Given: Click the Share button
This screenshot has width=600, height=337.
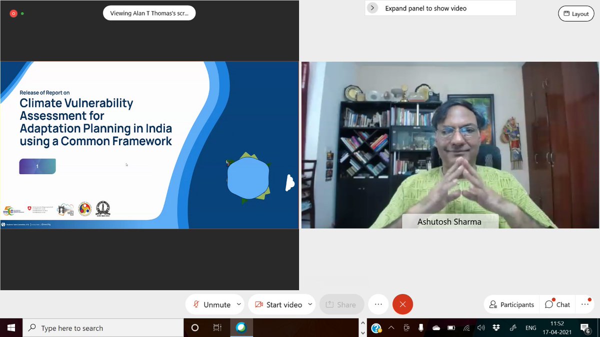Looking at the screenshot, I should [x=341, y=305].
